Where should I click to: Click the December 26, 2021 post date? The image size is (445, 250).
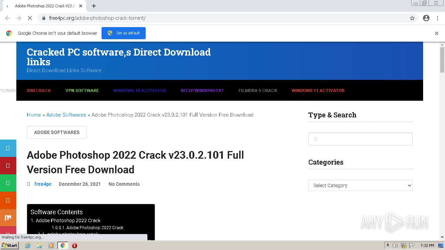[80, 184]
